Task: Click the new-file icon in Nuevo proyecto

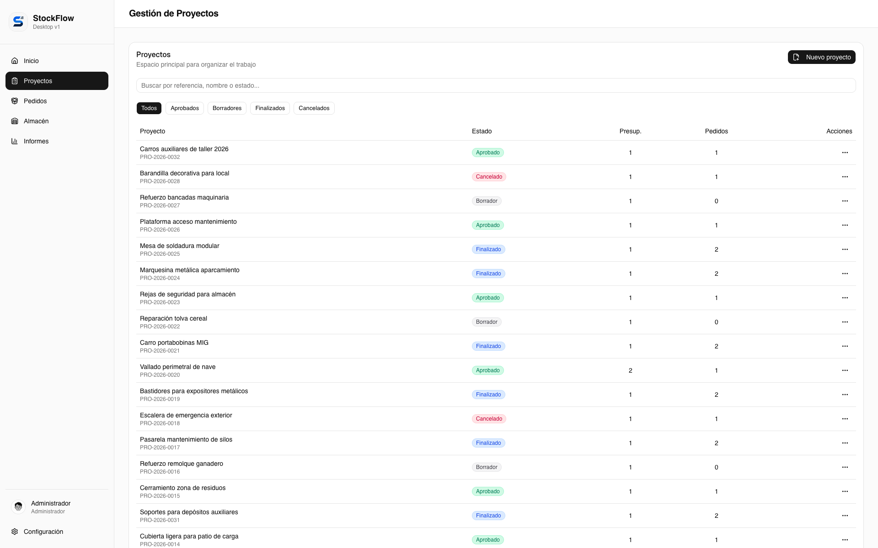Action: coord(796,57)
